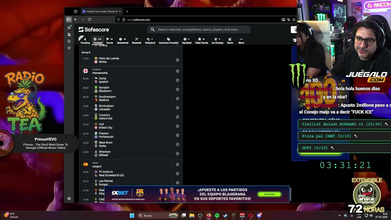Screen dimensions: 391x220
Task: Open the AI sparkle icon in the sidebar
Action: tap(69, 28)
